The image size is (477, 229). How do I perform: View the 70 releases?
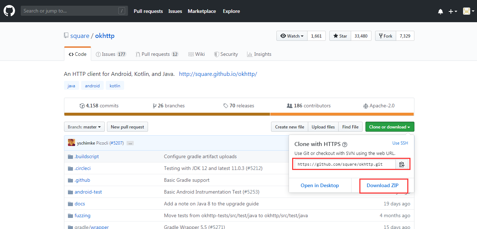pos(239,106)
